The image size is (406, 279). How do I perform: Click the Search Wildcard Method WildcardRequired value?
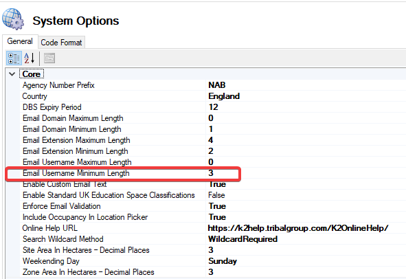click(x=243, y=239)
